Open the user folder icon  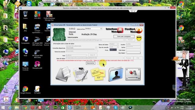coord(116,74)
